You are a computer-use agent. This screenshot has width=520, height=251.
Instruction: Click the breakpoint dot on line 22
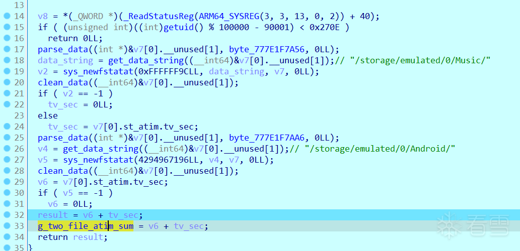pos(7,104)
